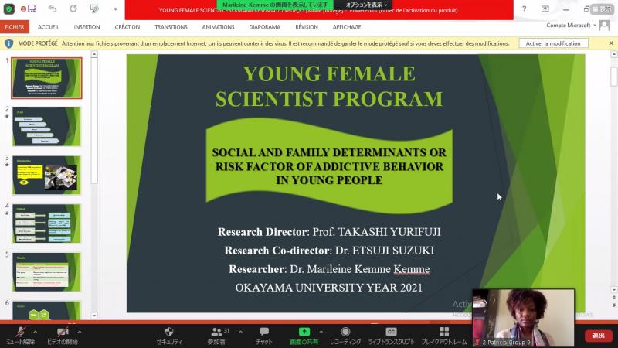
Task: Click the green banner subtitle about addictive behavior
Action: [x=329, y=166]
